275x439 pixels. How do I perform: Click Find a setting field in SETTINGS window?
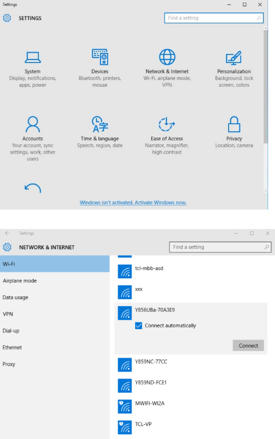coord(214,18)
